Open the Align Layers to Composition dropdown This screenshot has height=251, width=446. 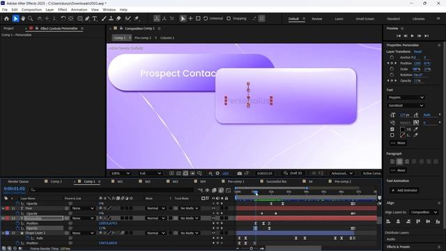coord(424,212)
